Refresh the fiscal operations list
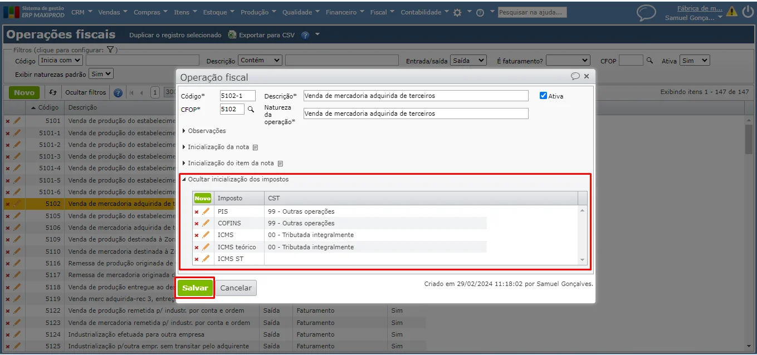Screen dimensions: 757x355 (x=53, y=92)
